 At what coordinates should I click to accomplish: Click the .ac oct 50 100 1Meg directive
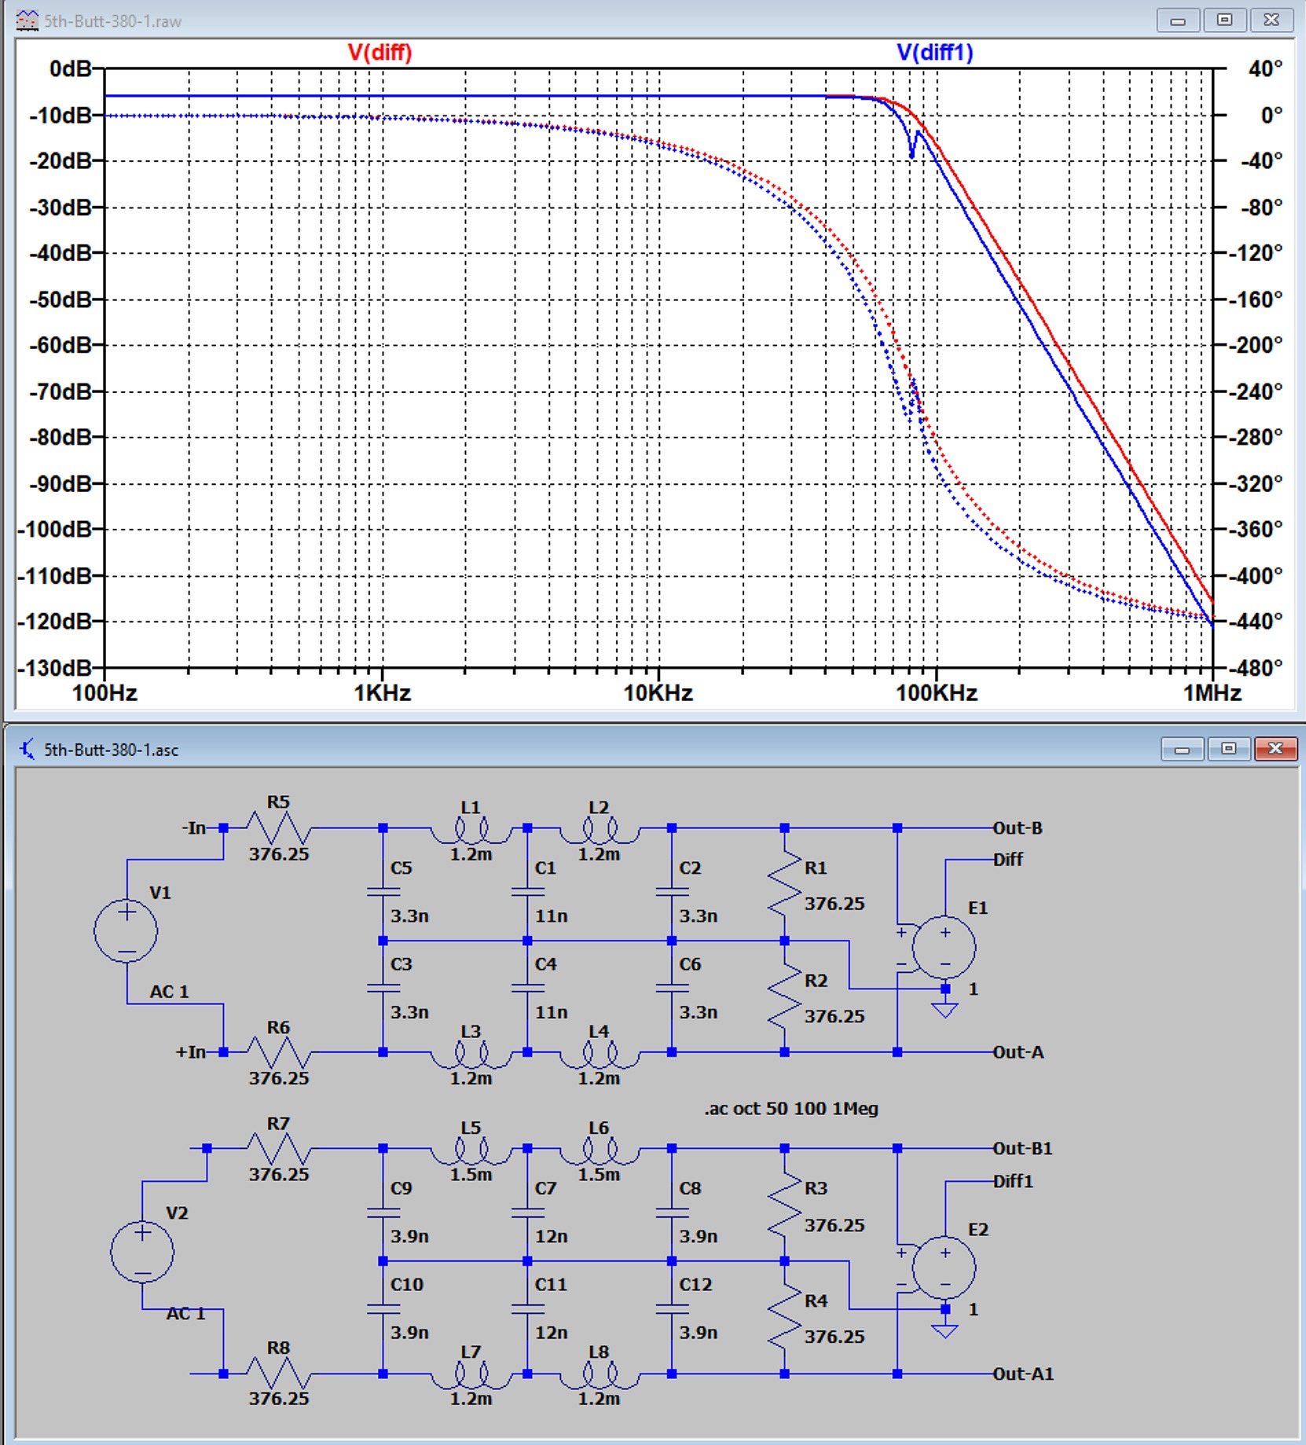click(791, 1109)
